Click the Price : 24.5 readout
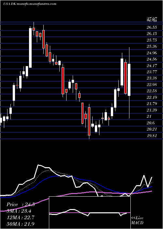 (x=21, y=204)
